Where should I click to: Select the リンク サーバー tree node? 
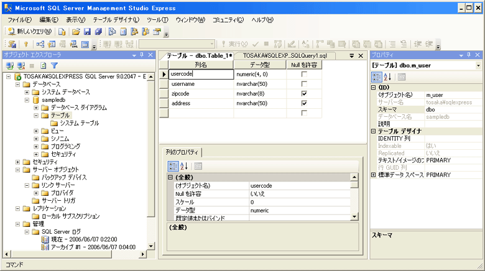point(58,185)
